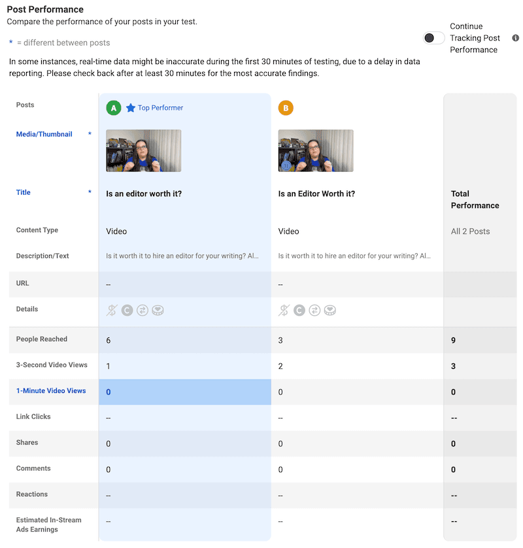Click the Top Performer label text

click(160, 108)
